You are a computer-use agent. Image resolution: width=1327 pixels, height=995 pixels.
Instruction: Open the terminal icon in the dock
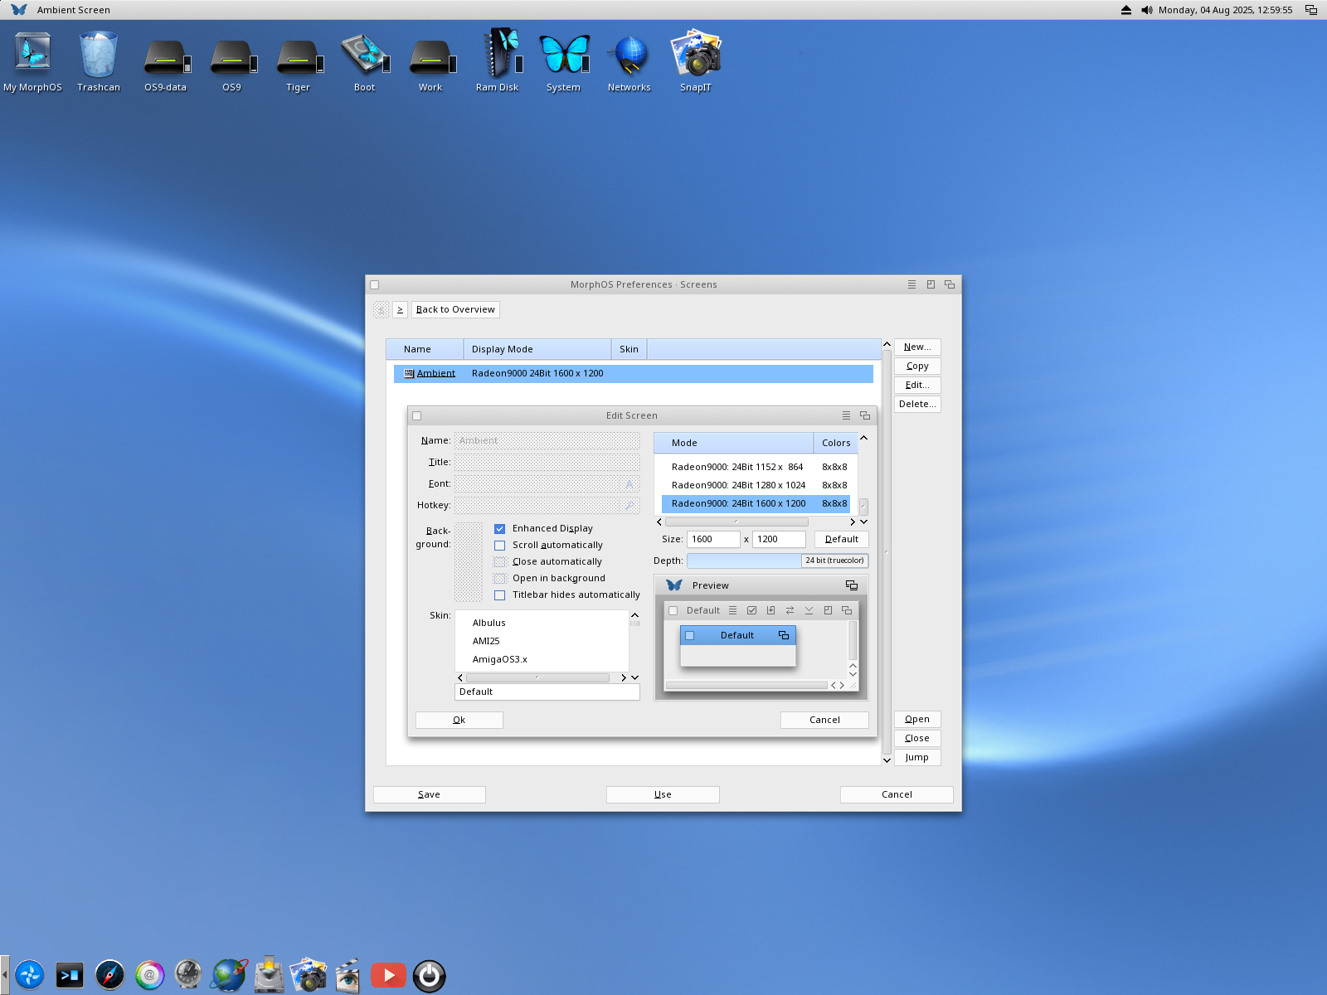tap(70, 975)
